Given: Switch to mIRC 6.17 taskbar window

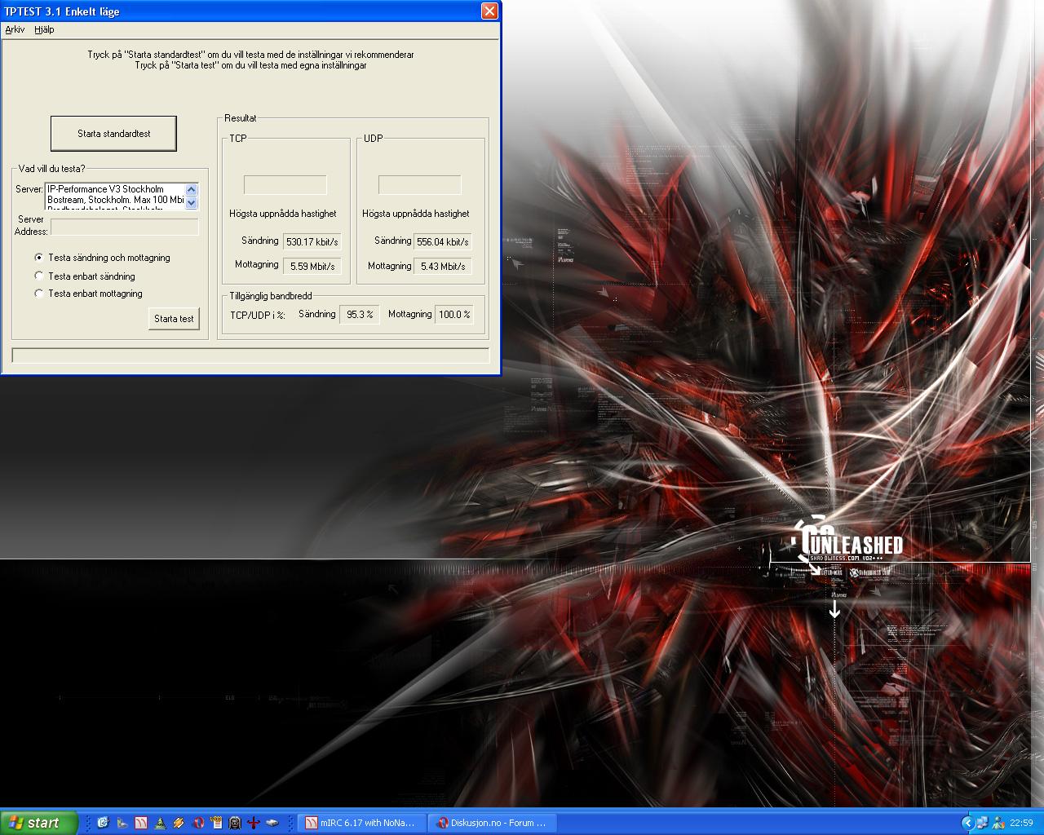Looking at the screenshot, I should coord(361,823).
